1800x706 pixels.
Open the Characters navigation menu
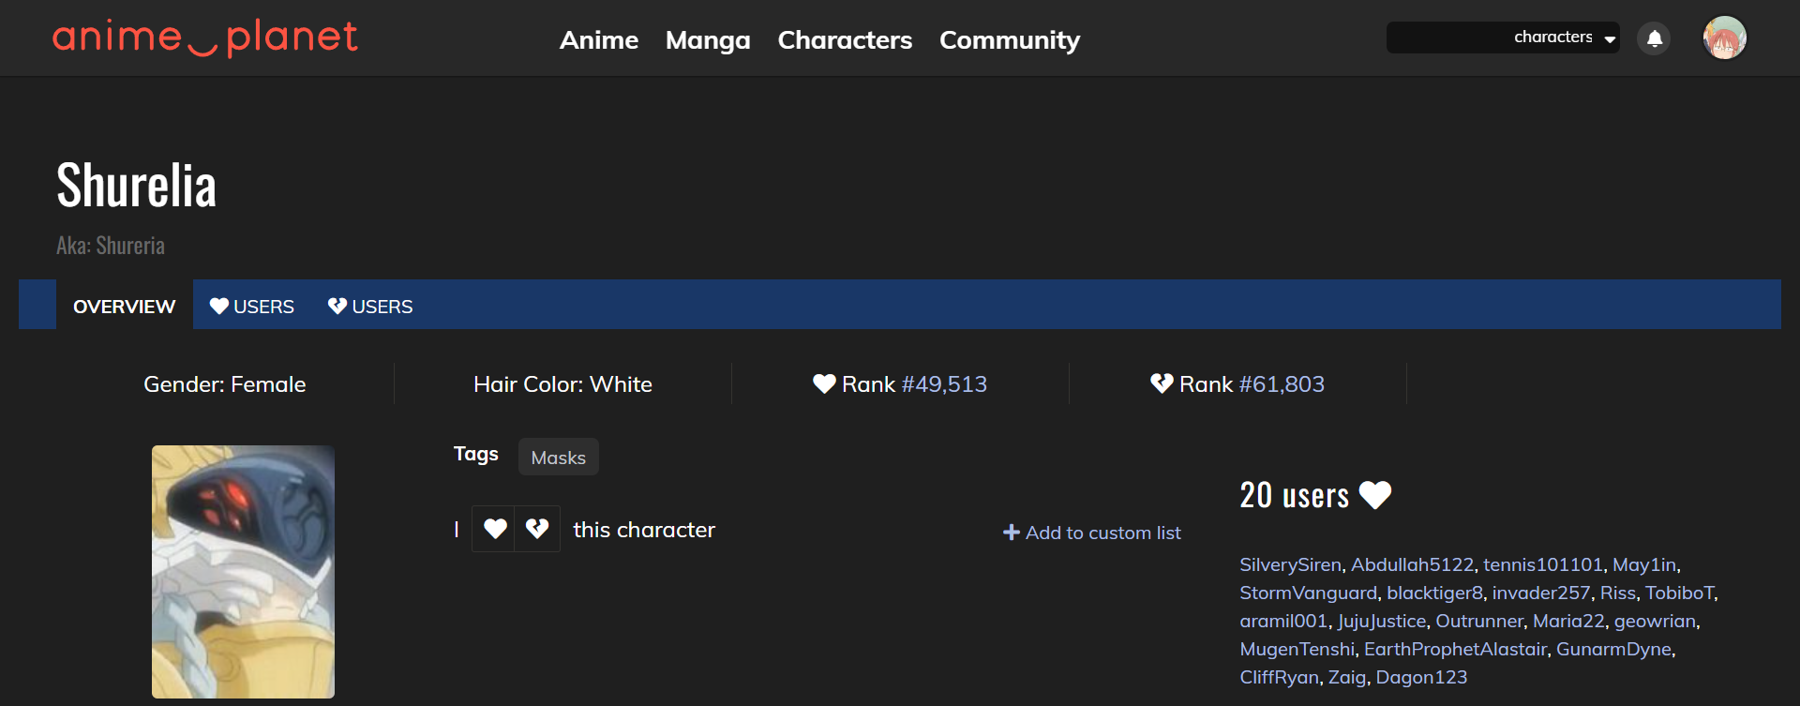pyautogui.click(x=845, y=40)
